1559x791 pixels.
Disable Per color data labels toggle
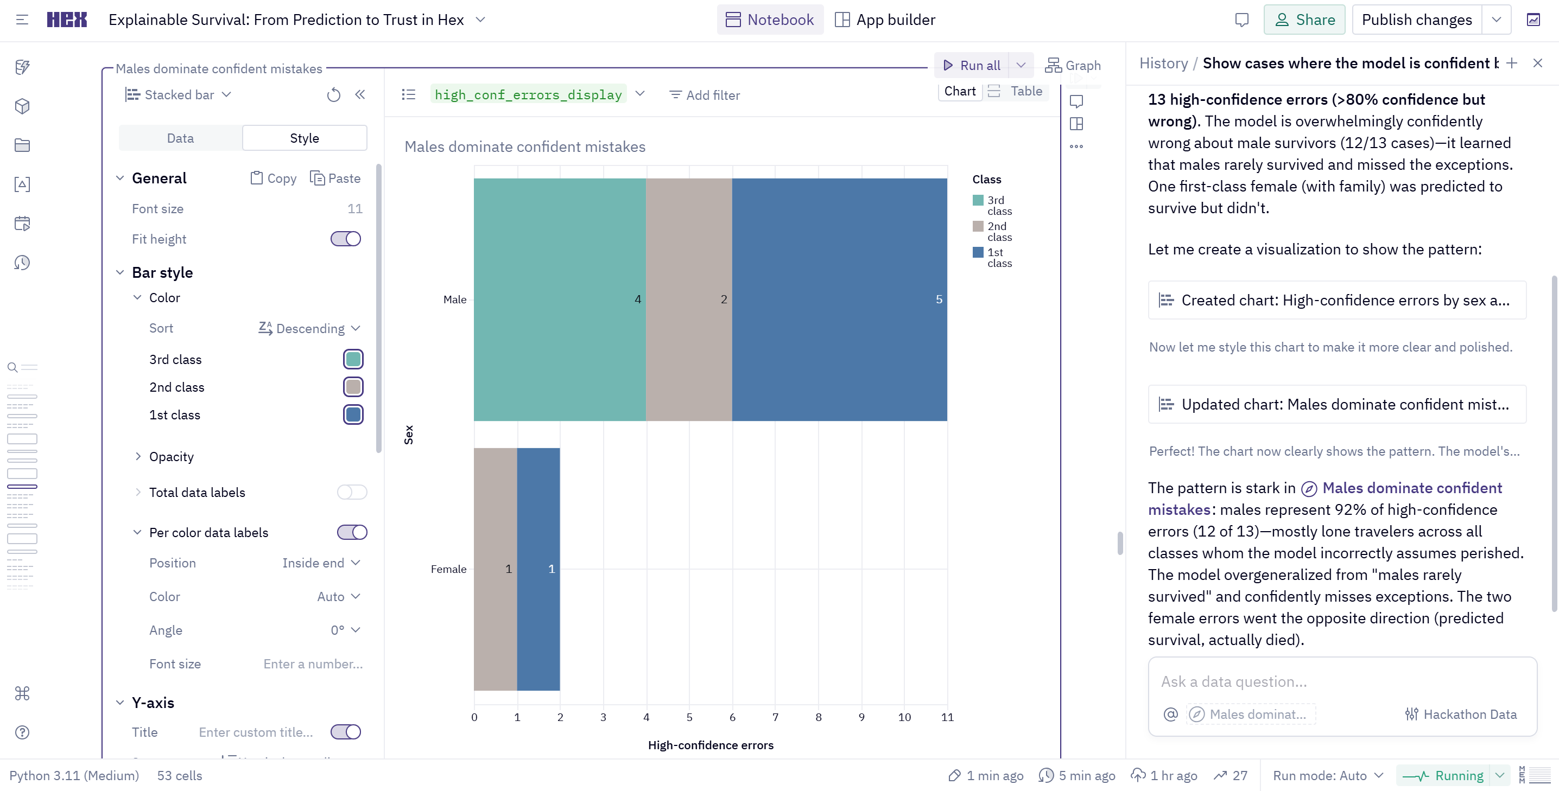click(x=352, y=532)
